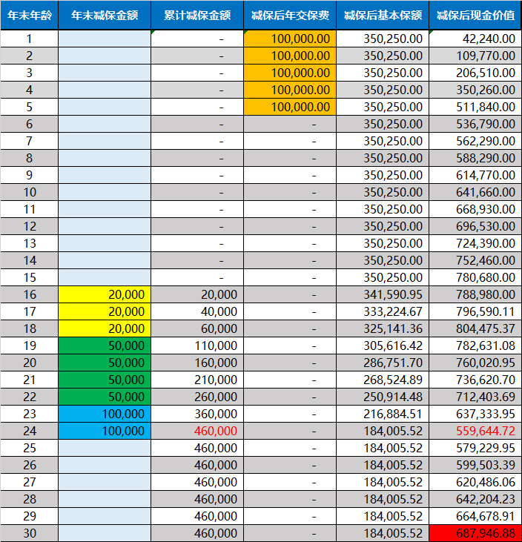
Task: Click the green 50,000 cell in row 22
Action: 105,397
